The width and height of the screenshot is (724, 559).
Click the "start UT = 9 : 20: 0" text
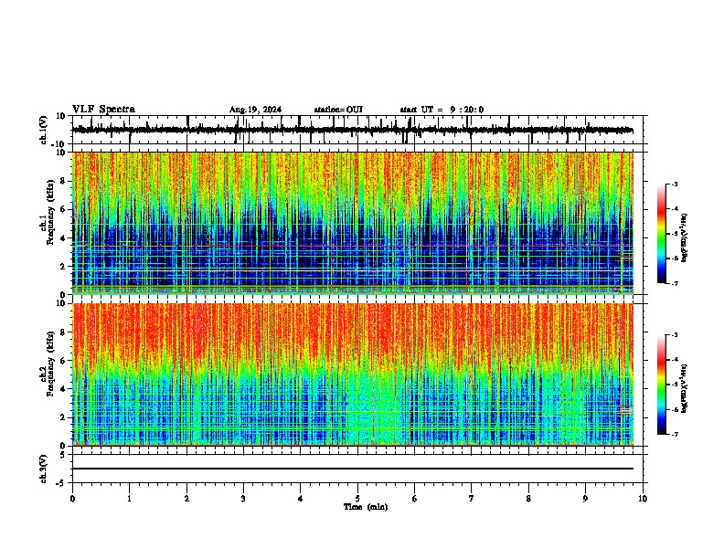coord(442,110)
